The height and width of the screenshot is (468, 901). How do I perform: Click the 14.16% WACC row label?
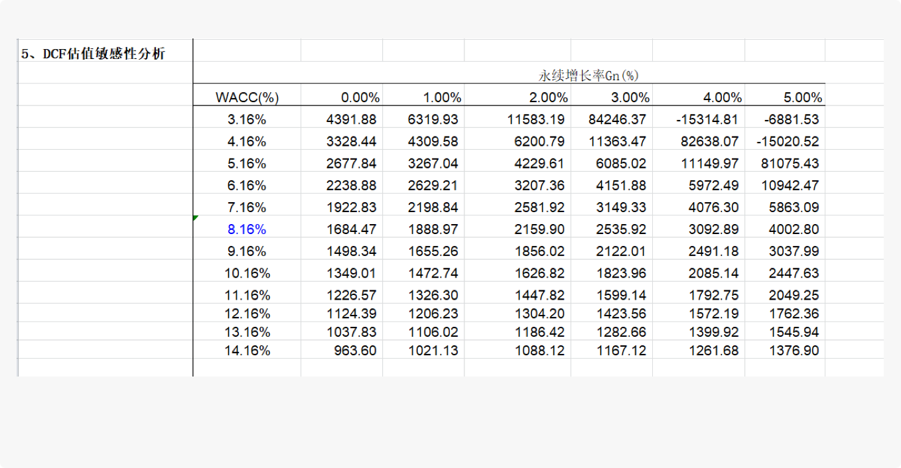247,351
